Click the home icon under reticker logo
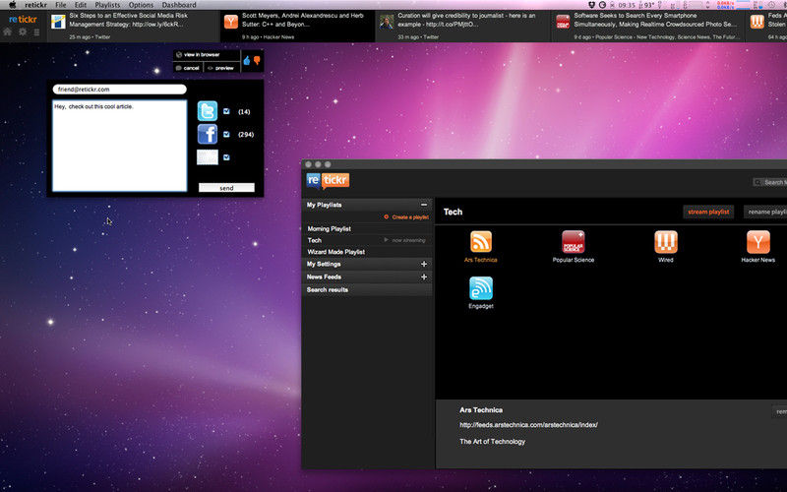 [x=7, y=32]
